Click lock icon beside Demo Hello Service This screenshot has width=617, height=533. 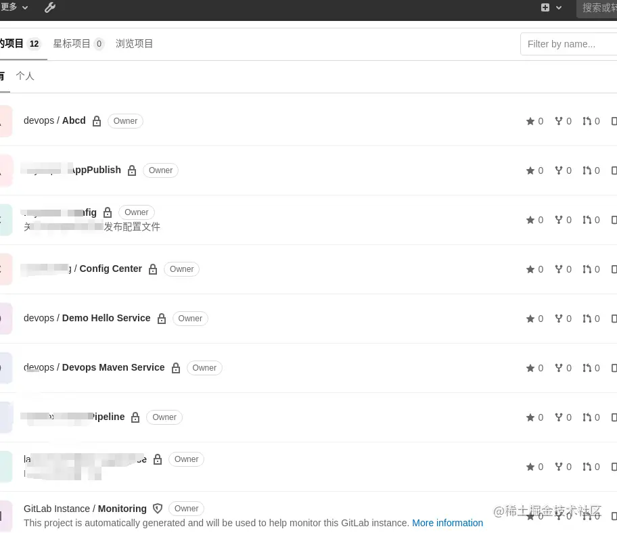(161, 319)
